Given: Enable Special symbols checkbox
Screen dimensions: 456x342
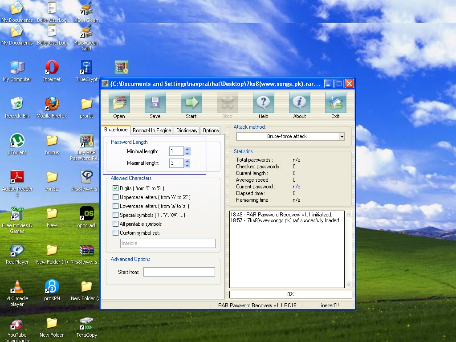Looking at the screenshot, I should [x=115, y=215].
